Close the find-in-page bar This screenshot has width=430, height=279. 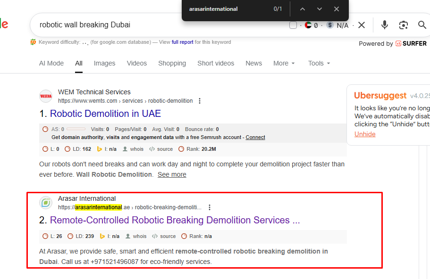(337, 9)
